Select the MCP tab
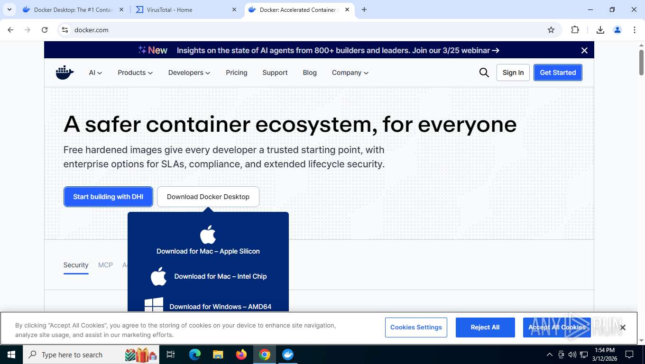The width and height of the screenshot is (645, 364). (105, 265)
